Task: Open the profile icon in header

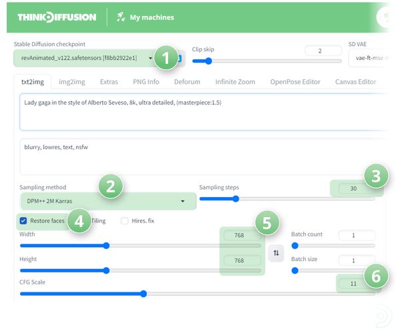Action: tap(385, 18)
